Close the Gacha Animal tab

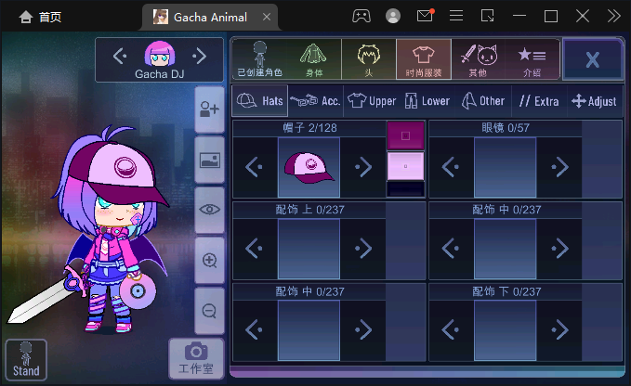click(x=267, y=17)
